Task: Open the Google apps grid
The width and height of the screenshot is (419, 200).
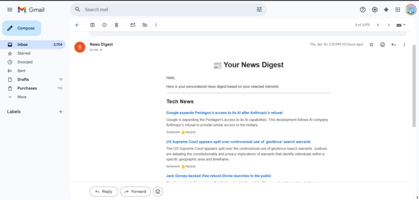Action: point(398,10)
